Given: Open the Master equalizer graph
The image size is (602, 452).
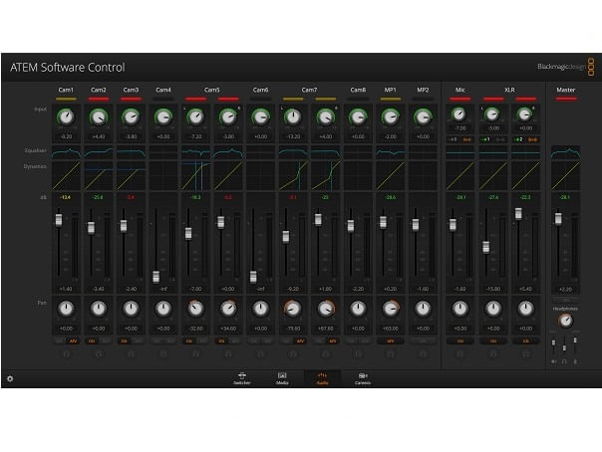Looking at the screenshot, I should click(565, 151).
